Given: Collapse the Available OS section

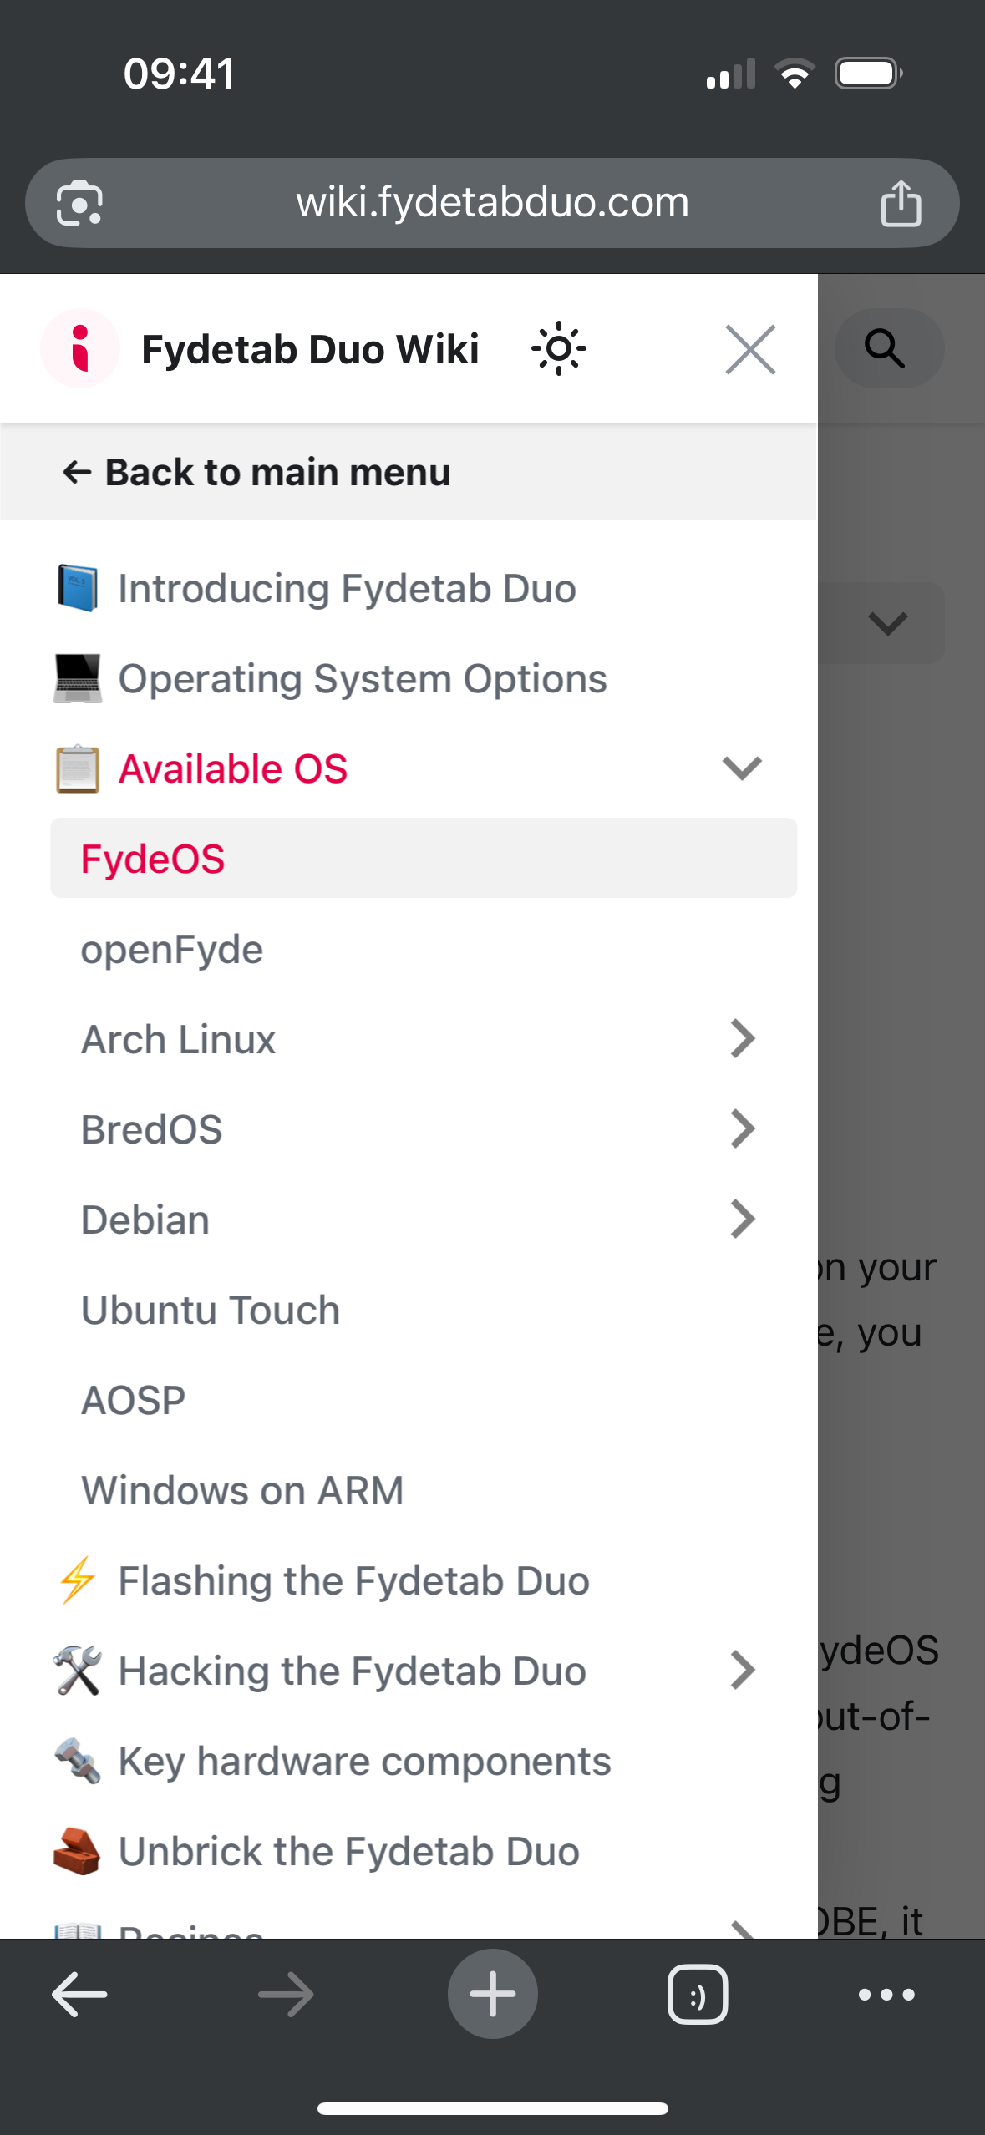Looking at the screenshot, I should click(x=742, y=768).
